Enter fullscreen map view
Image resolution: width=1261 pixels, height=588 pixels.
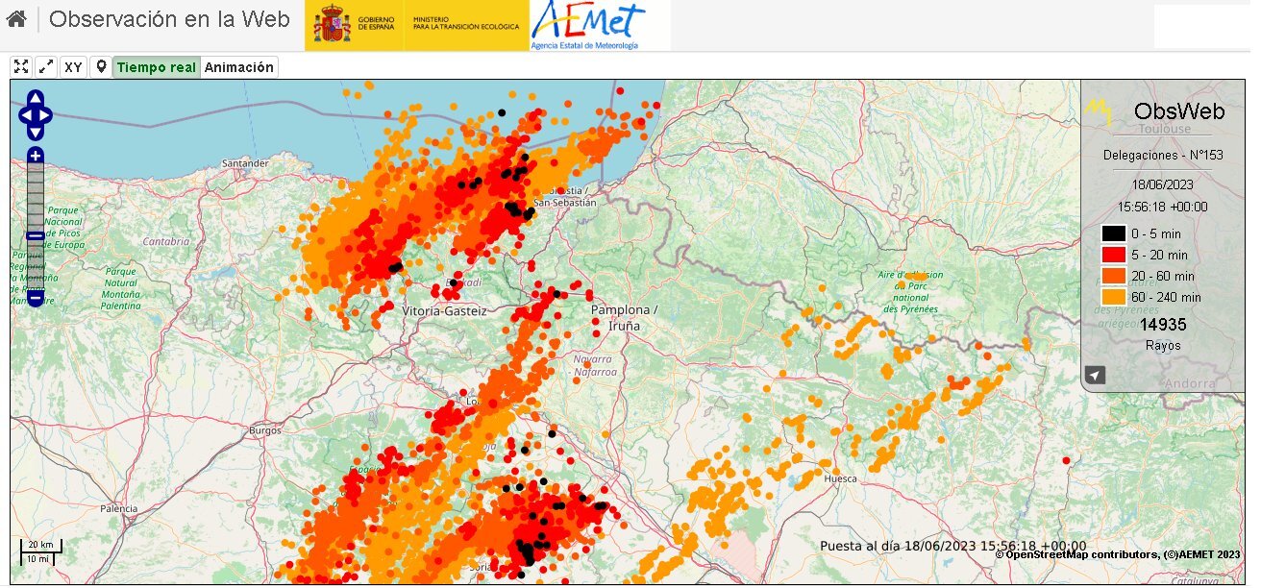[x=22, y=67]
